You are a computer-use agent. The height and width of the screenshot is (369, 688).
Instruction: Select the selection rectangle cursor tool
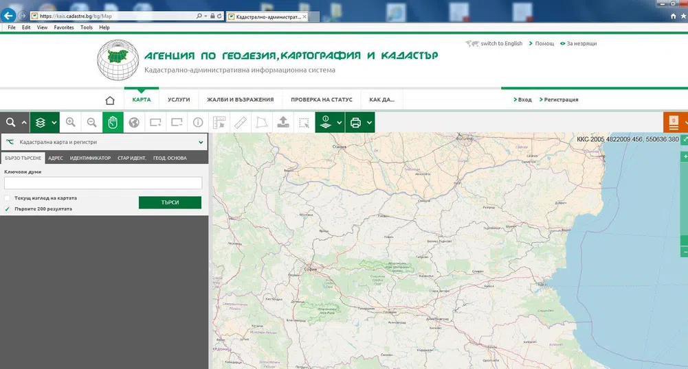coord(304,123)
